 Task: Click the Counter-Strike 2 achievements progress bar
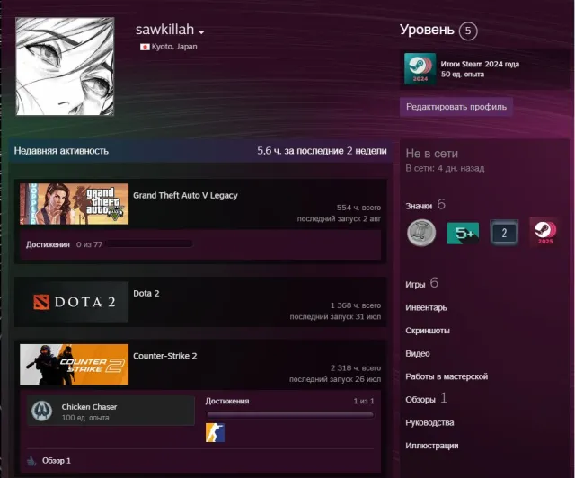(289, 415)
